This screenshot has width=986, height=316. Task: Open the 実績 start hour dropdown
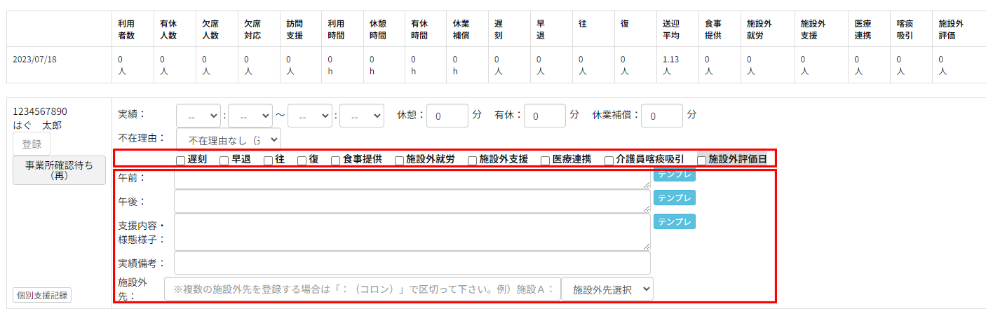(x=198, y=116)
